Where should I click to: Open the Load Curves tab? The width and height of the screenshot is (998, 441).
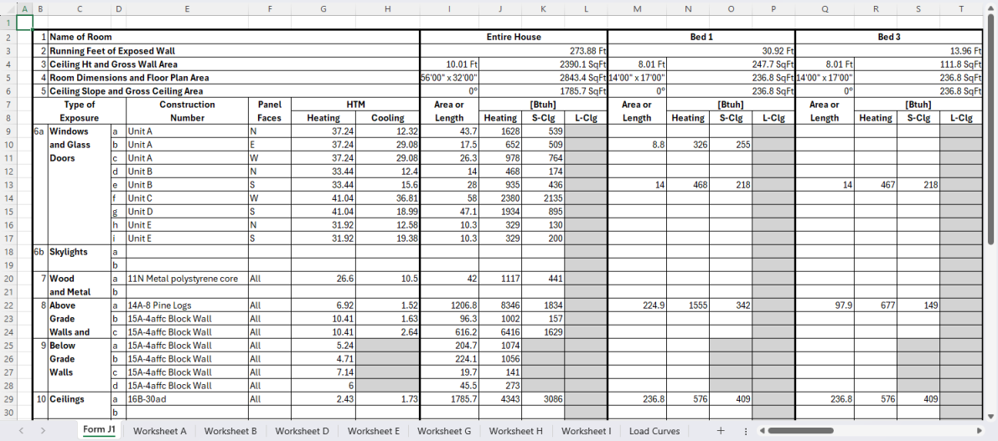coord(654,431)
